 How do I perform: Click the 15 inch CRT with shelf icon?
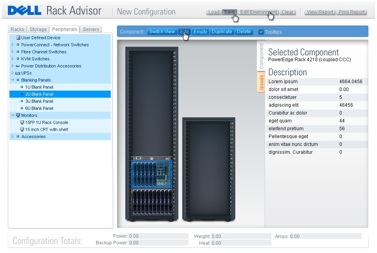coord(22,129)
